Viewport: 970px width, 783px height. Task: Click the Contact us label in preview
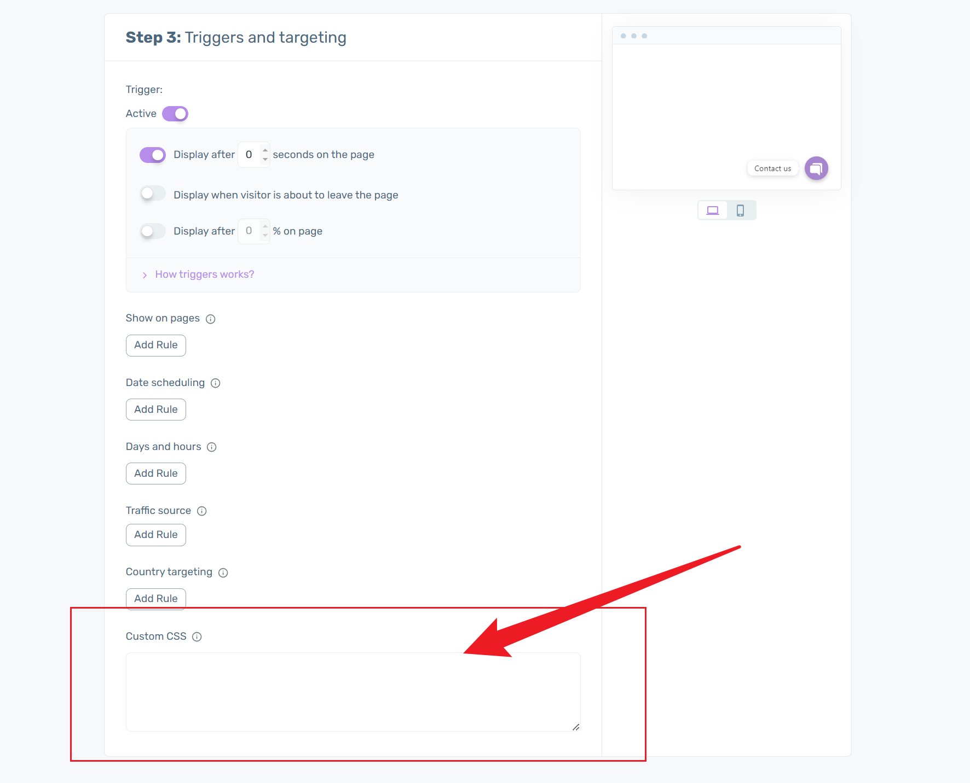(x=772, y=168)
